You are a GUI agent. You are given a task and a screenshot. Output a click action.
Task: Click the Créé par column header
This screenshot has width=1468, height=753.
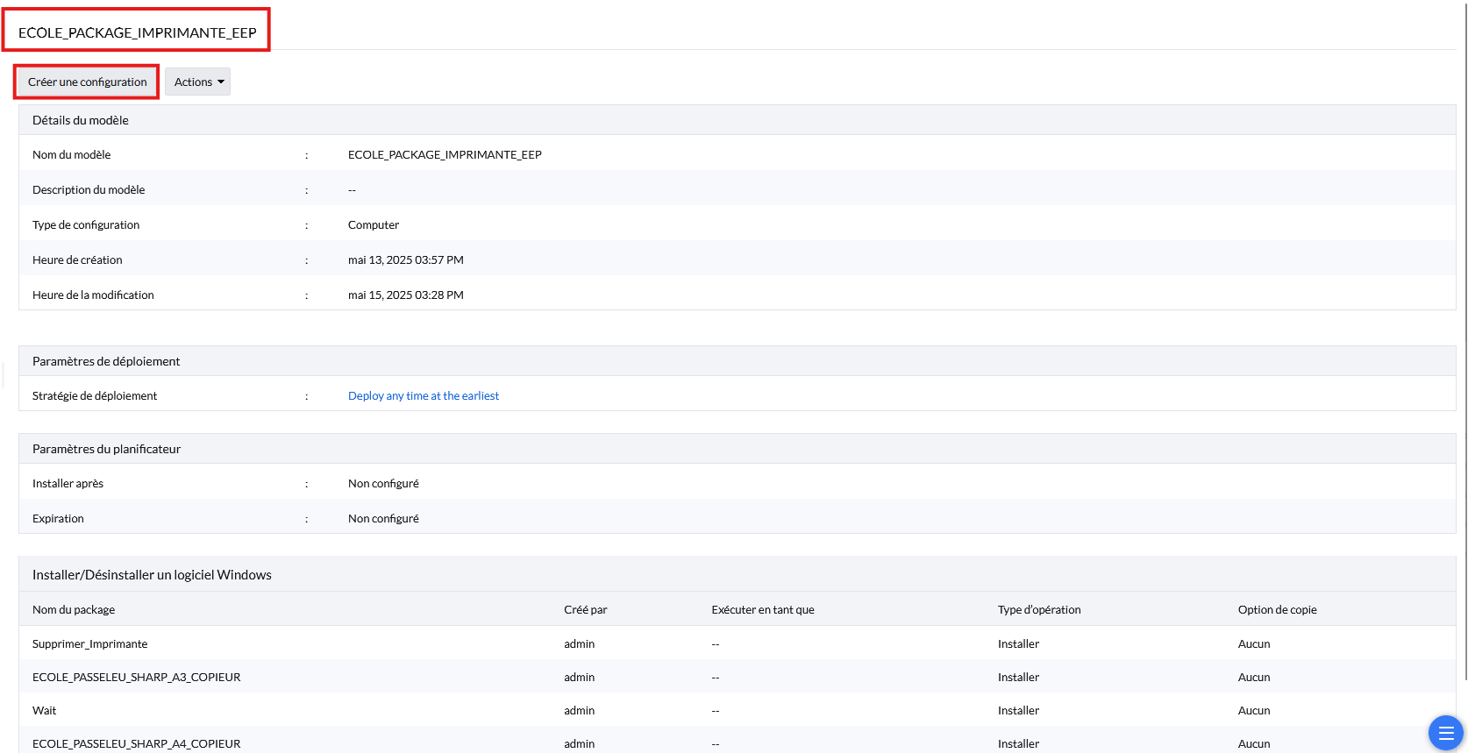(586, 610)
